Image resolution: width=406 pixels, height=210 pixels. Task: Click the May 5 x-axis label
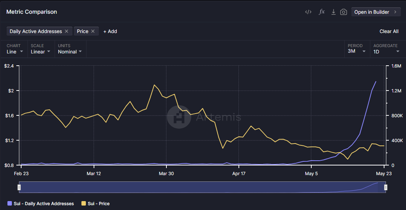[311, 174]
